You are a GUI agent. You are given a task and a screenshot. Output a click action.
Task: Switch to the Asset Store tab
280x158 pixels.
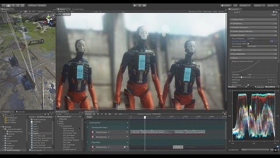[78, 9]
